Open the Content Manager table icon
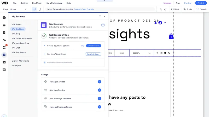Viewport: 209px width, 117px height. (x=4, y=70)
